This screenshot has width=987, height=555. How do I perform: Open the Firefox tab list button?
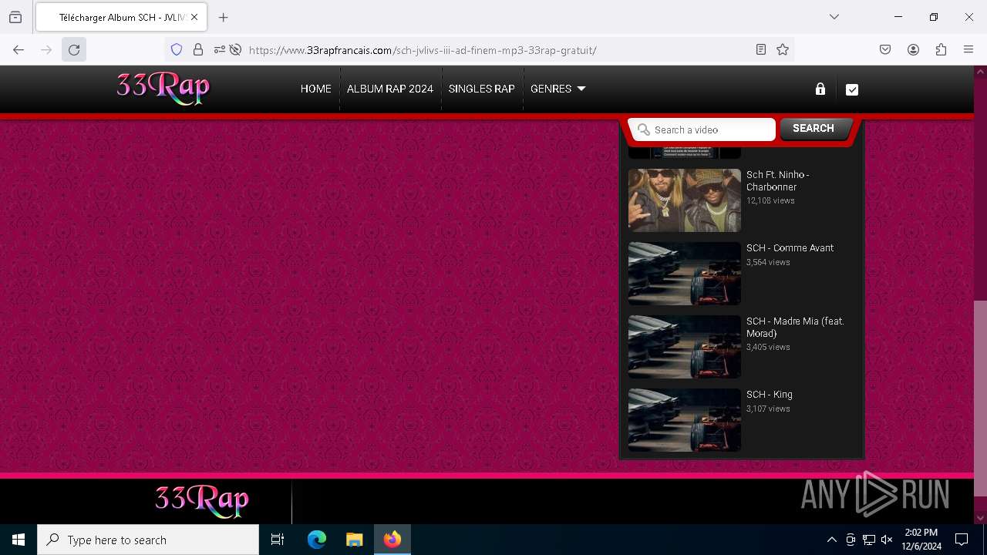point(15,17)
